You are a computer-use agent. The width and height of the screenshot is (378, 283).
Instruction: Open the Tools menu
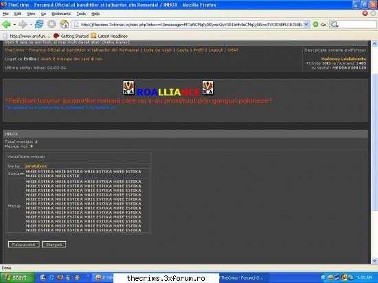click(81, 14)
